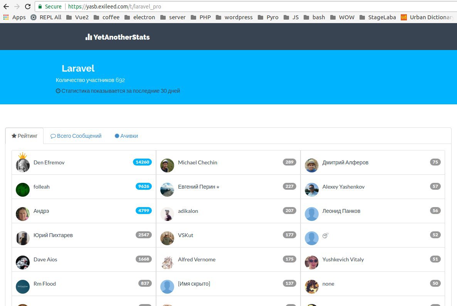The image size is (457, 306).
Task: Click the avatar of user none
Action: click(x=312, y=286)
